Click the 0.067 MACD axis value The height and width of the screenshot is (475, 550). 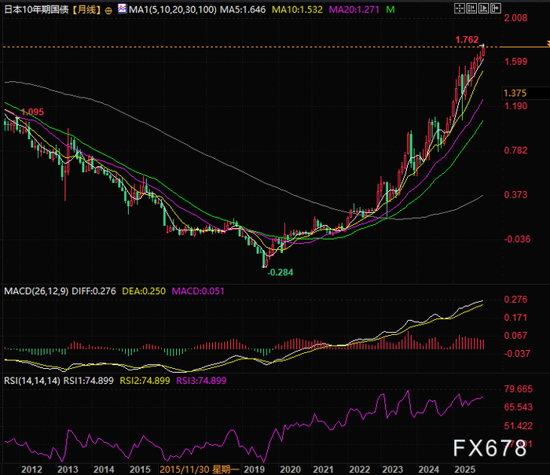(515, 336)
